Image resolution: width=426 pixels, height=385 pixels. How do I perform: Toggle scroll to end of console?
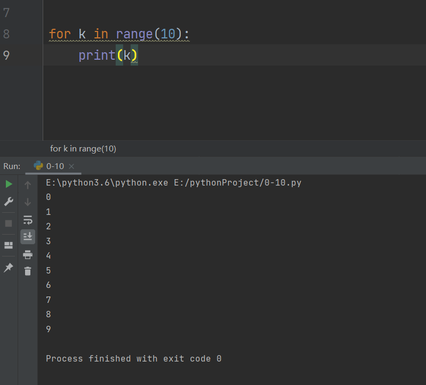28,237
